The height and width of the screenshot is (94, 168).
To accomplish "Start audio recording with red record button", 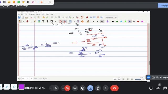I will tap(87, 17).
